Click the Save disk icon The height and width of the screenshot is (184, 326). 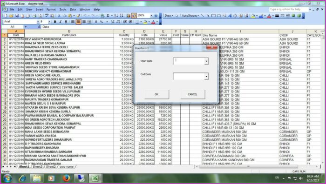[17, 15]
